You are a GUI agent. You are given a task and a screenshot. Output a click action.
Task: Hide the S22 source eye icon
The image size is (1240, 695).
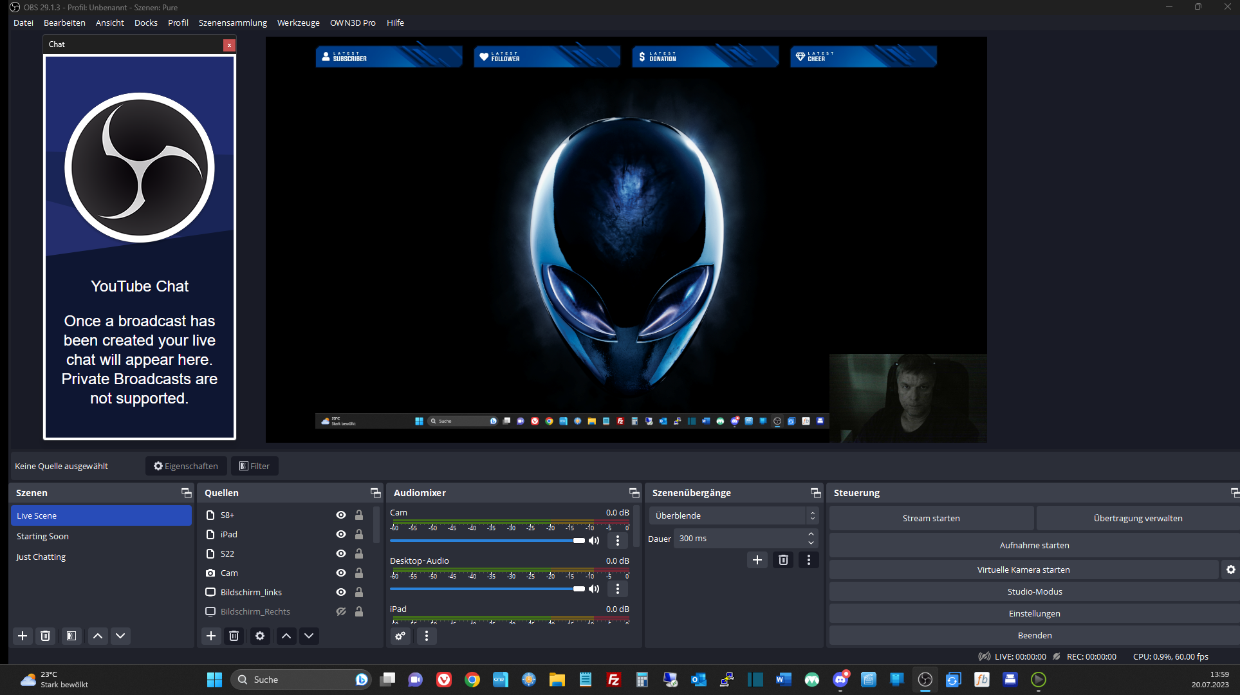click(x=341, y=553)
